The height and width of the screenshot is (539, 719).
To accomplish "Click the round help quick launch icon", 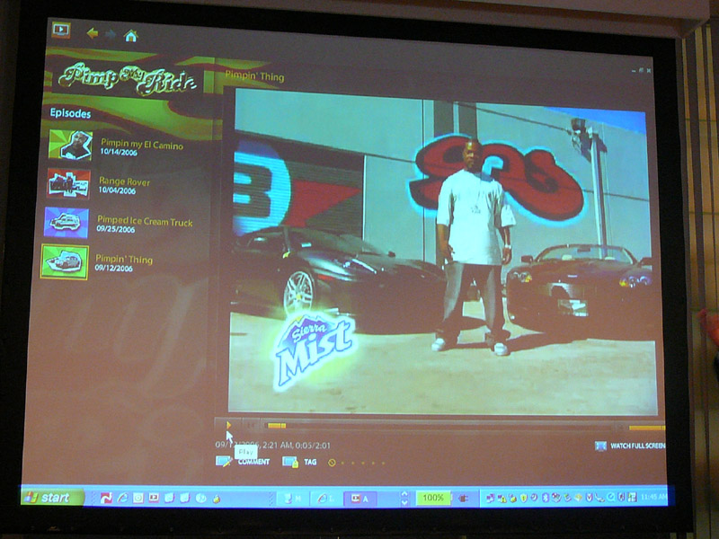I will 200,499.
